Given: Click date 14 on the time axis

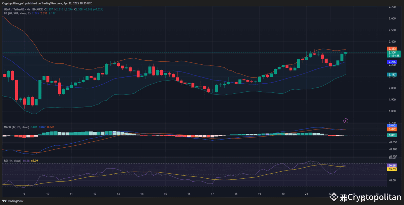Looking at the screenshot, I should click(x=142, y=194).
